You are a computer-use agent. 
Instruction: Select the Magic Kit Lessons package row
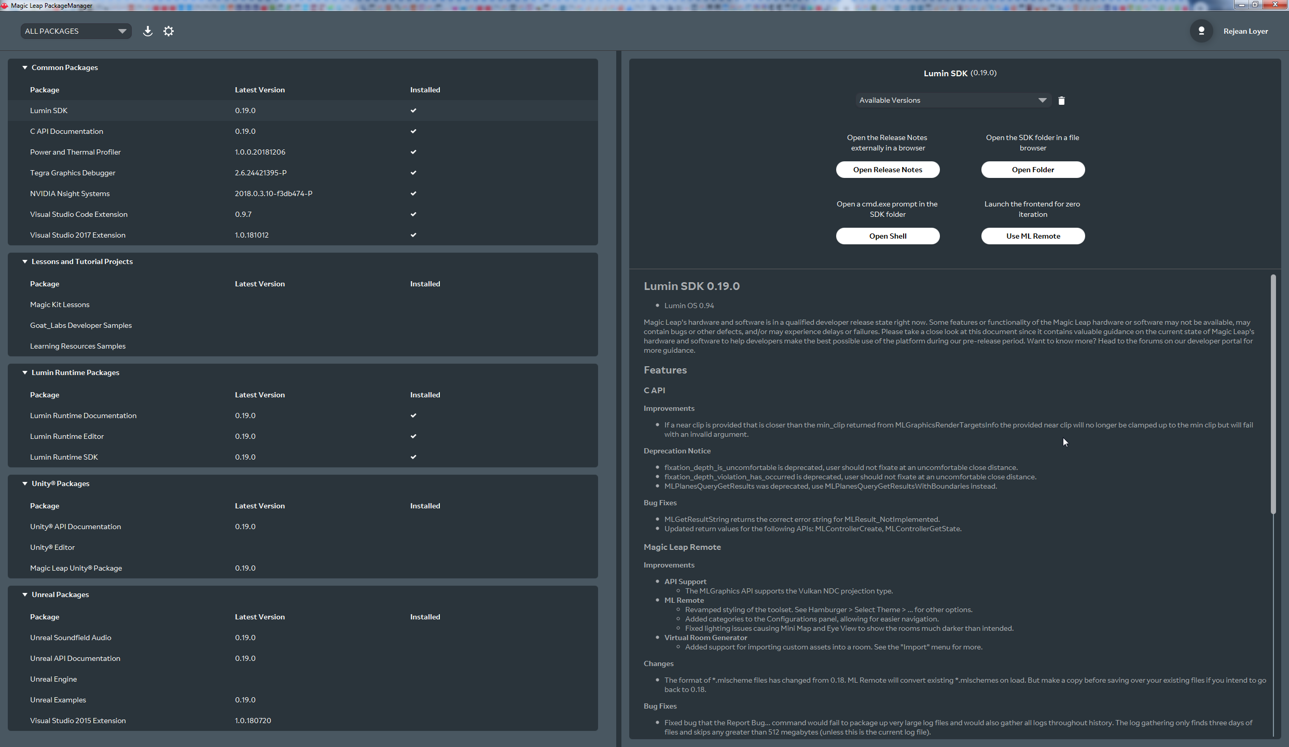coord(303,305)
